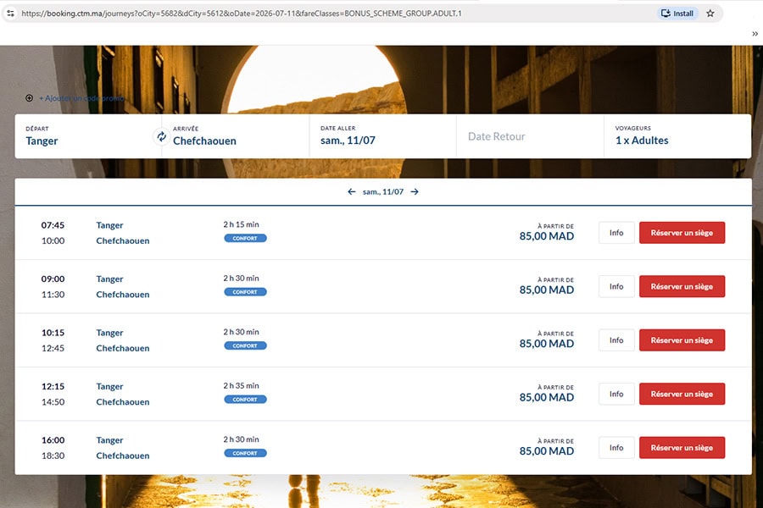The height and width of the screenshot is (508, 763).
Task: Edit the Arrivée field Chefchaouen
Action: pyautogui.click(x=236, y=136)
